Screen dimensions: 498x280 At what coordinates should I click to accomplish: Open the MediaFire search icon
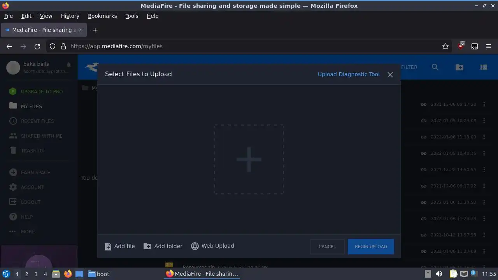coord(435,67)
